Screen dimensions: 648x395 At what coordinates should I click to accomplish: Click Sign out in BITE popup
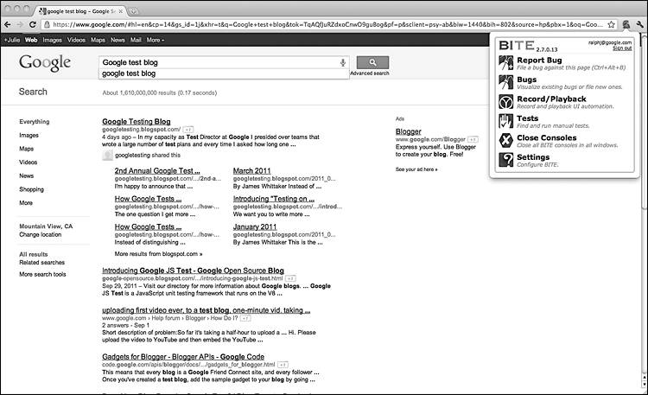[622, 48]
